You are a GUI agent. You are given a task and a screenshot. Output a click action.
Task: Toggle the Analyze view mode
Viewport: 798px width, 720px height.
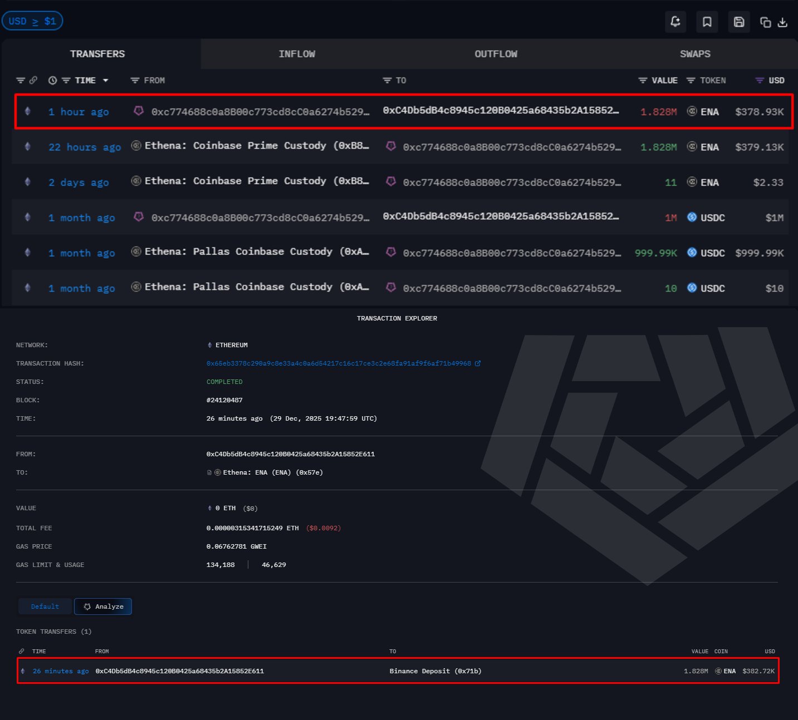[x=103, y=606]
